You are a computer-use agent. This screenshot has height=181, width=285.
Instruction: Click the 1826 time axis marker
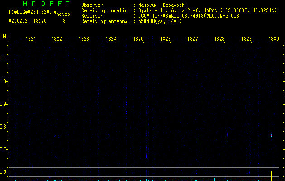[x=165, y=39]
